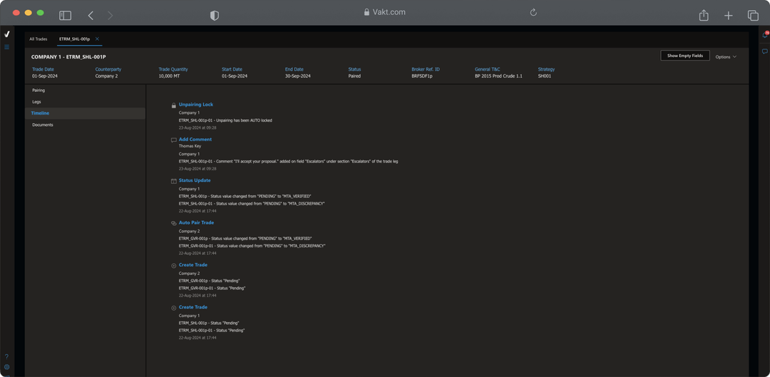Expand the Options dropdown

726,56
